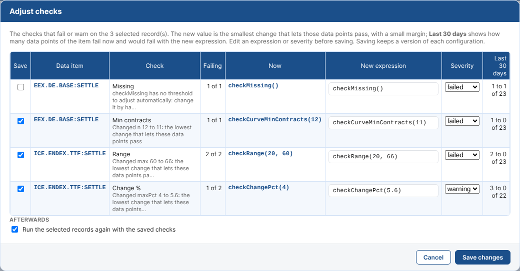Open the 'warning' severity dropdown for checkChangePct
The width and height of the screenshot is (520, 271).
tap(462, 189)
